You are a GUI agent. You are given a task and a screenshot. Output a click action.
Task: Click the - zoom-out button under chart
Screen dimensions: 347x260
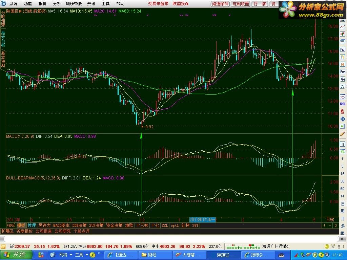tap(330, 225)
